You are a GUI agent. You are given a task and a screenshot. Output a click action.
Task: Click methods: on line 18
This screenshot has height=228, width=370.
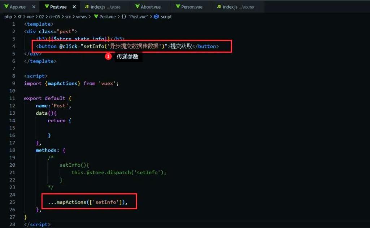47,150
